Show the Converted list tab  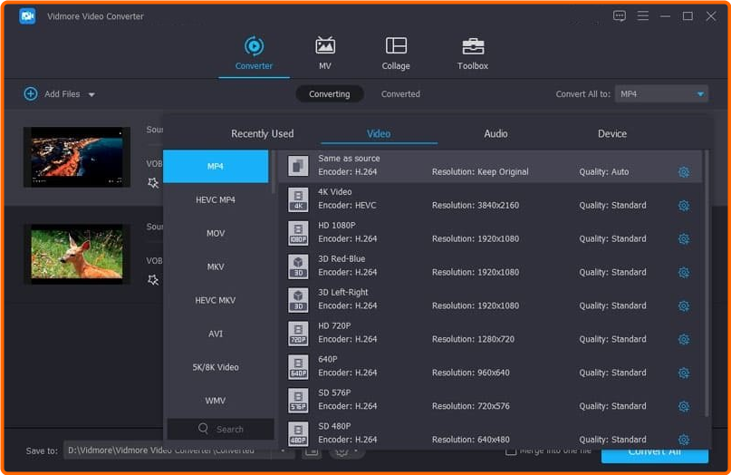[400, 93]
